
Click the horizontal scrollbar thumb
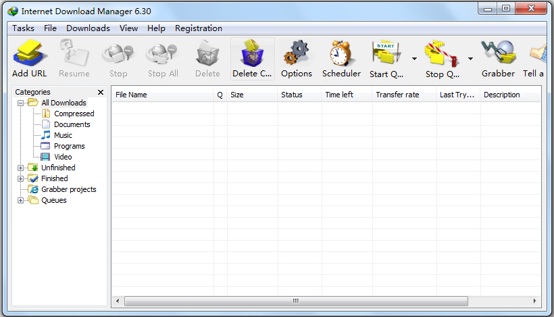296,301
